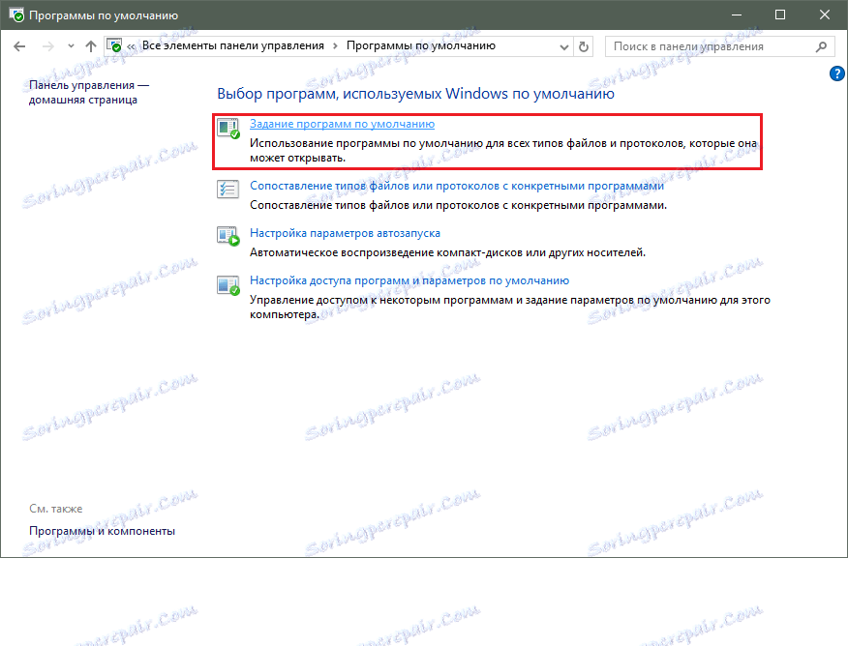Screen dimensions: 848x646
Task: Go up one level with Up arrow
Action: tap(91, 46)
